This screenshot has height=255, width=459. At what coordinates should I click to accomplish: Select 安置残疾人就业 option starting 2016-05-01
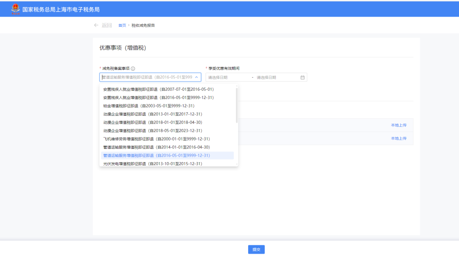coord(158,98)
